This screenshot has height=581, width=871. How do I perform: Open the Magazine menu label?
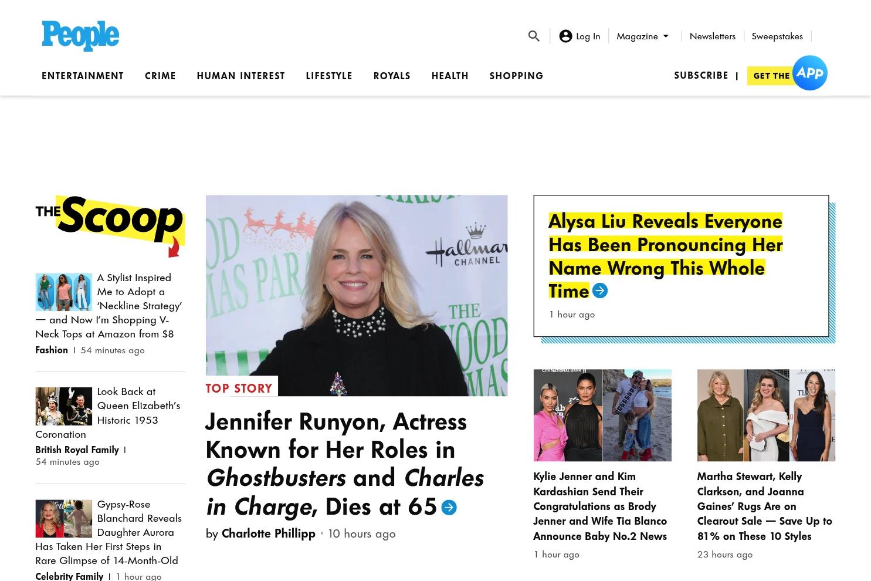(x=637, y=36)
